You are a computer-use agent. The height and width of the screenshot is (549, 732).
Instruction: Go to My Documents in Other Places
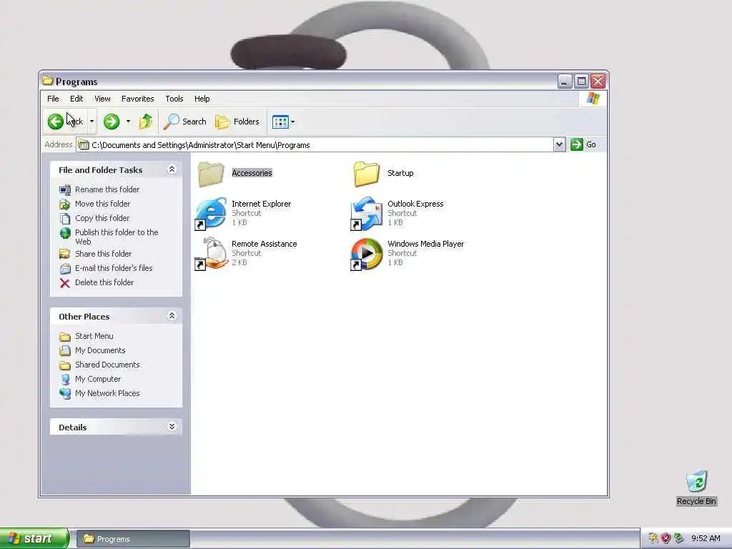click(x=100, y=350)
